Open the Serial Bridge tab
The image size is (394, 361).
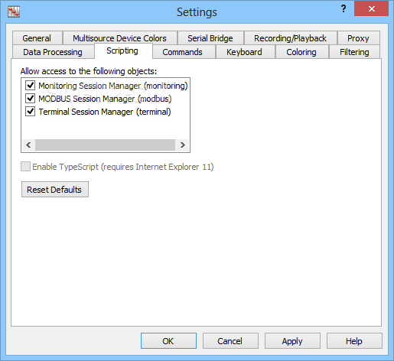click(x=210, y=38)
